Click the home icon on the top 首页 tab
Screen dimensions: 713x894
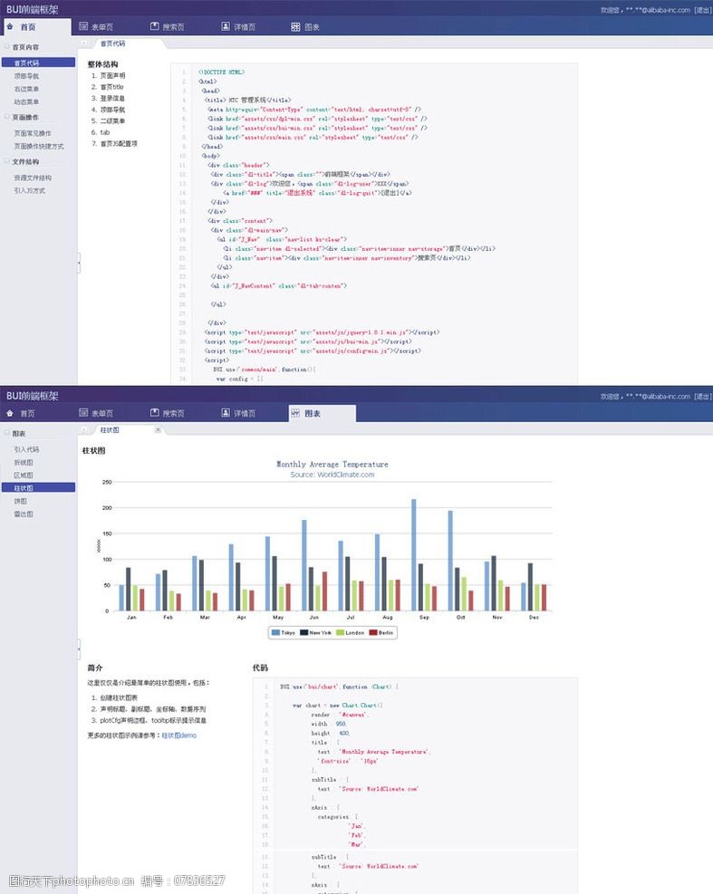11,27
